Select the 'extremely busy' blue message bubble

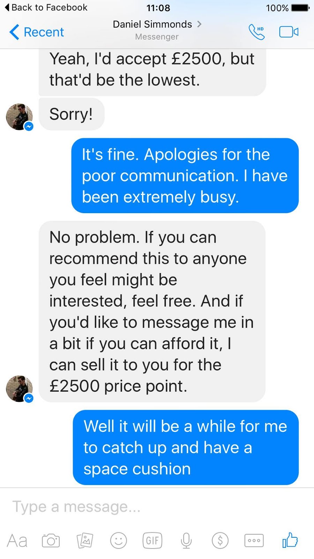tap(185, 175)
